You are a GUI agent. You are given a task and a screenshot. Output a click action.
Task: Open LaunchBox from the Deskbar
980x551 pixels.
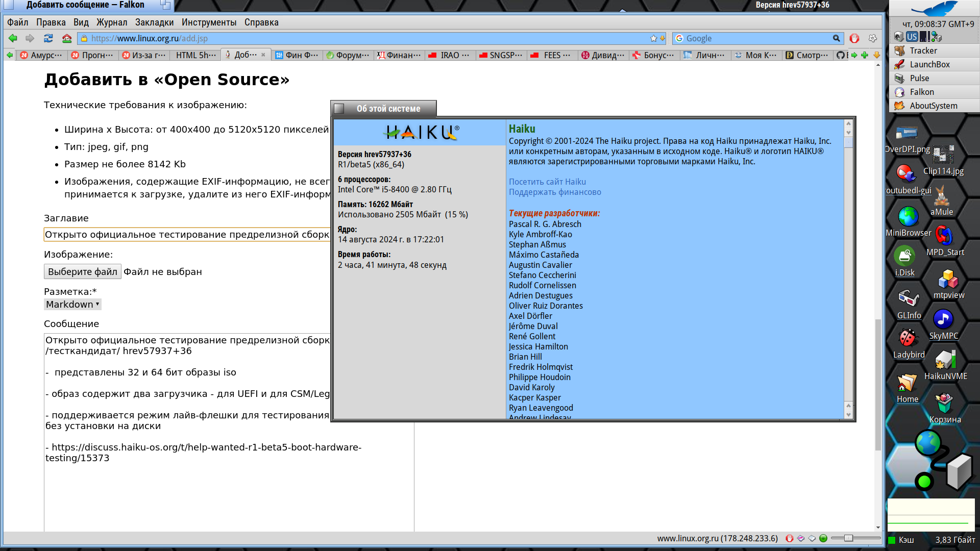[x=934, y=64]
